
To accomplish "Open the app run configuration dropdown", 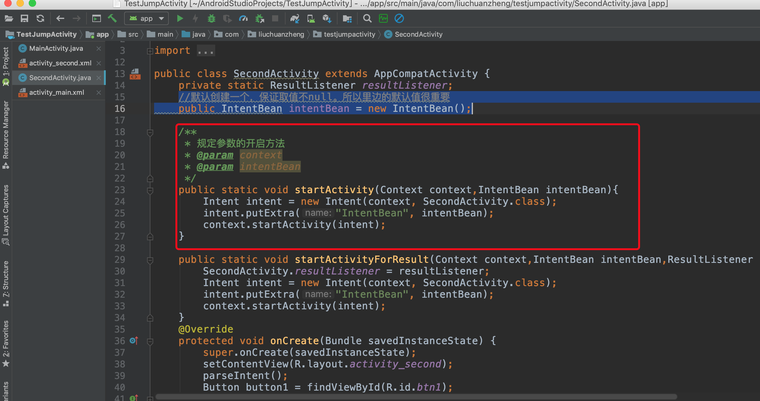I will (146, 19).
